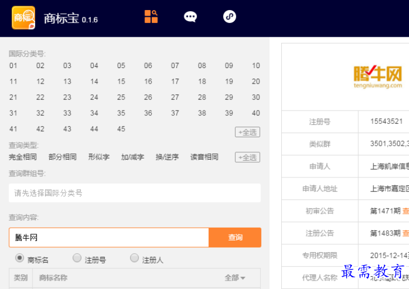Click the 注册号 row label
This screenshot has height=289, width=409.
click(x=320, y=122)
